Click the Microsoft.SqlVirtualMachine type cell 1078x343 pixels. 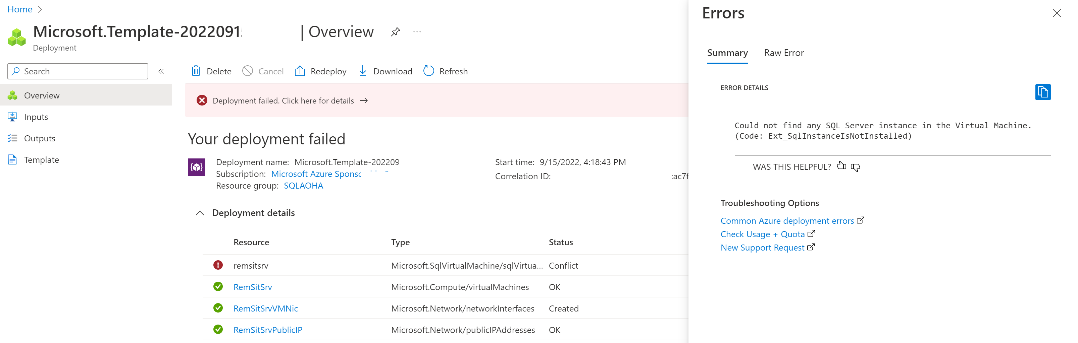point(467,265)
